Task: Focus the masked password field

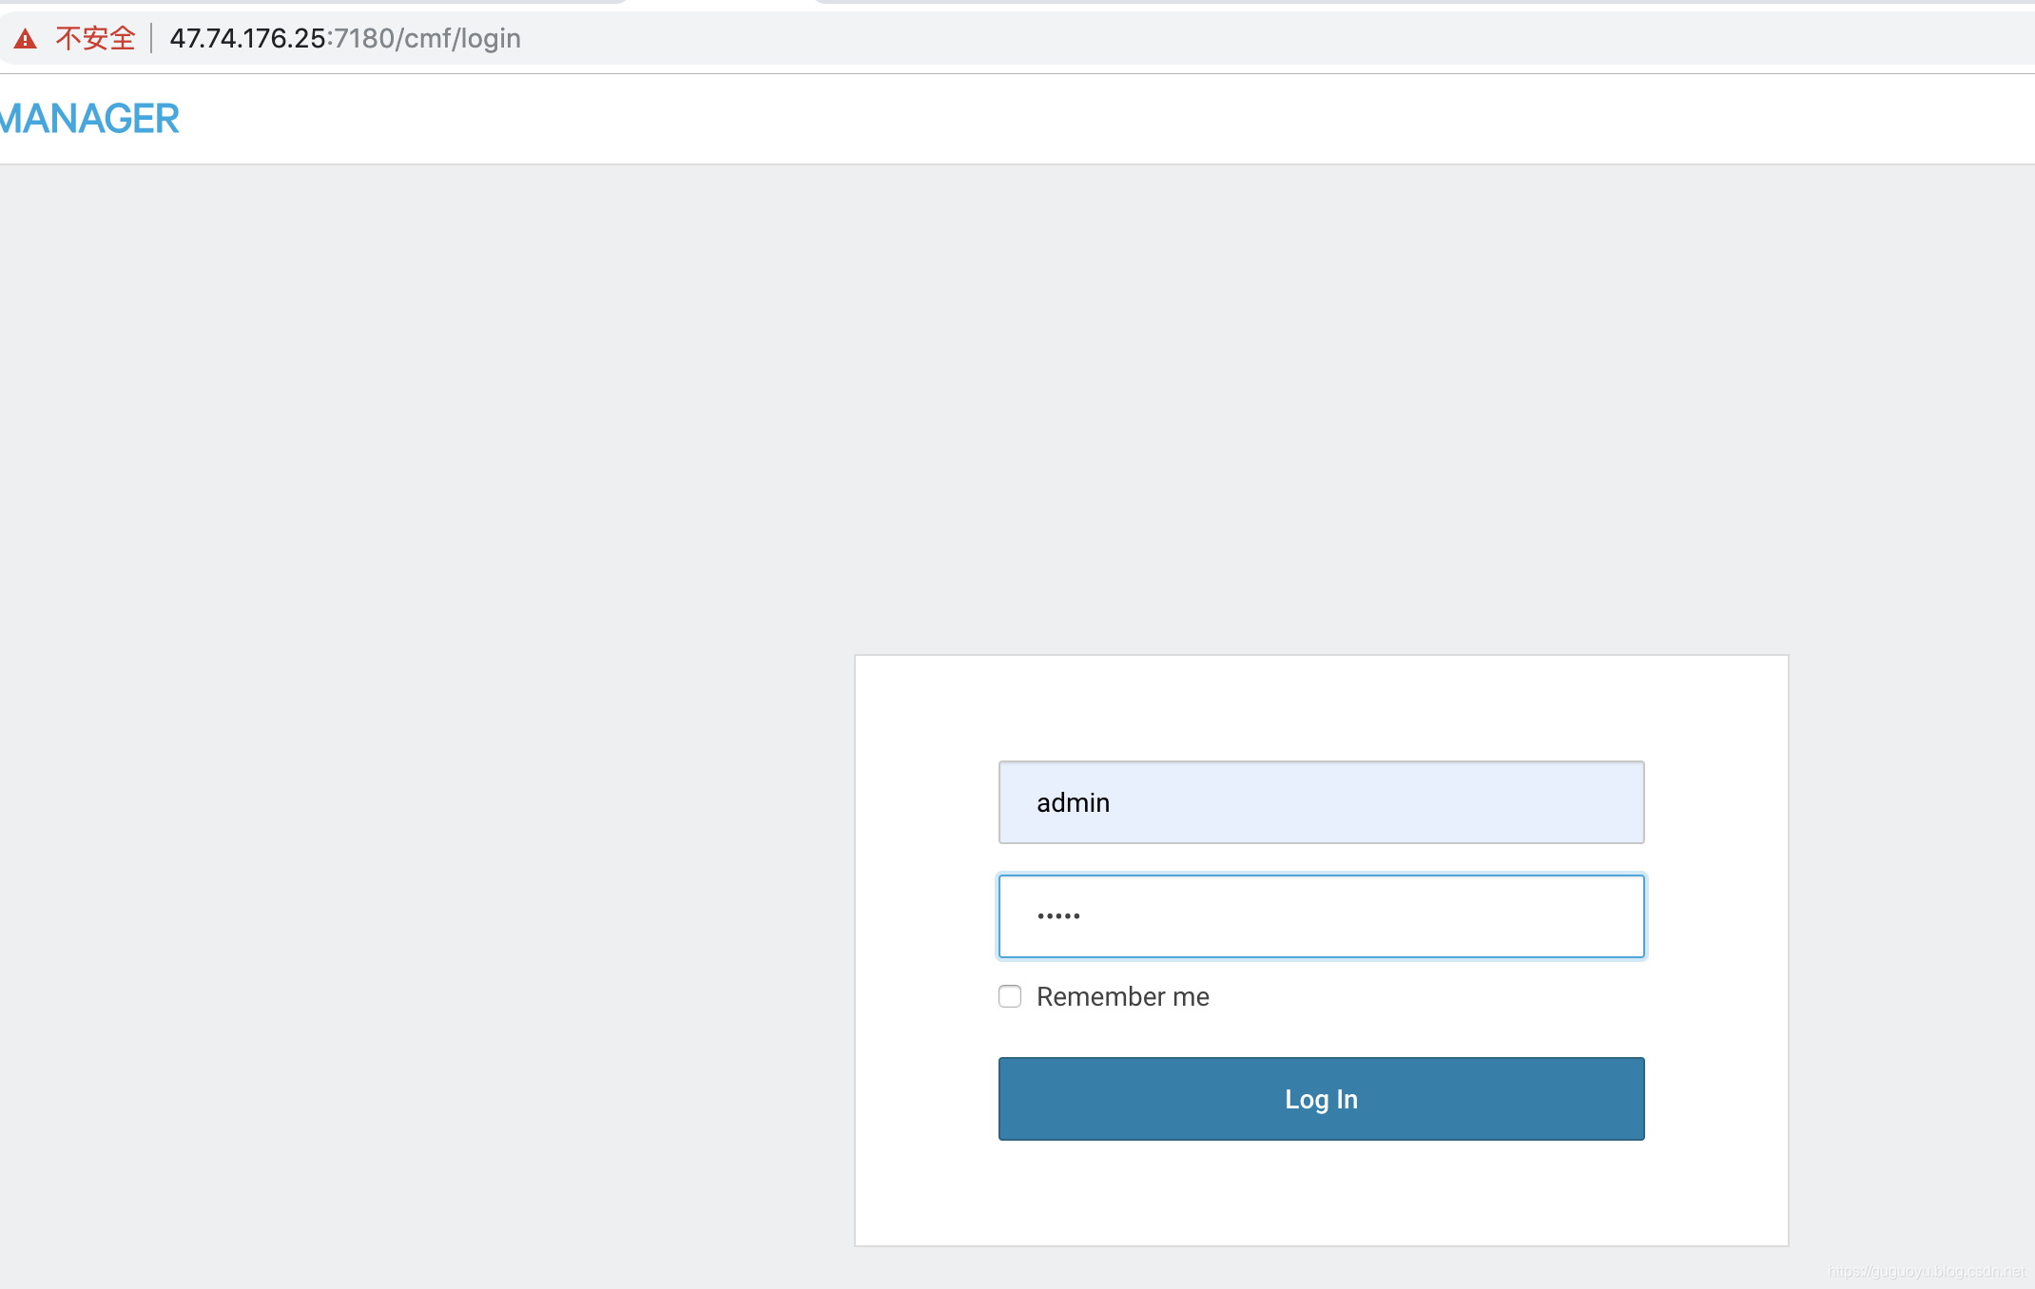Action: [x=1321, y=916]
